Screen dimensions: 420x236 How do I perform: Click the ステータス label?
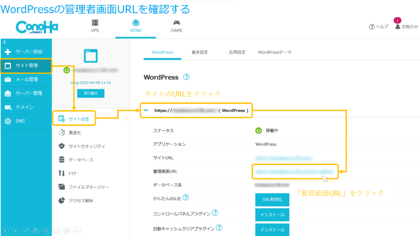(163, 131)
